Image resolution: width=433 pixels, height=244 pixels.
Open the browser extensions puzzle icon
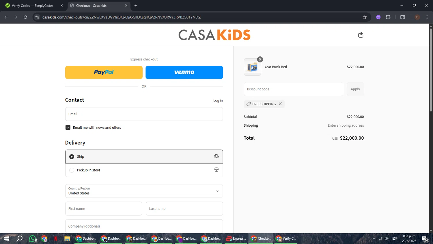click(388, 17)
